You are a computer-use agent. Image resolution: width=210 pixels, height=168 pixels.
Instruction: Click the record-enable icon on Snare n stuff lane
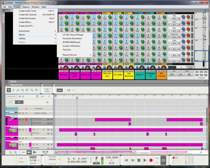click(34, 144)
